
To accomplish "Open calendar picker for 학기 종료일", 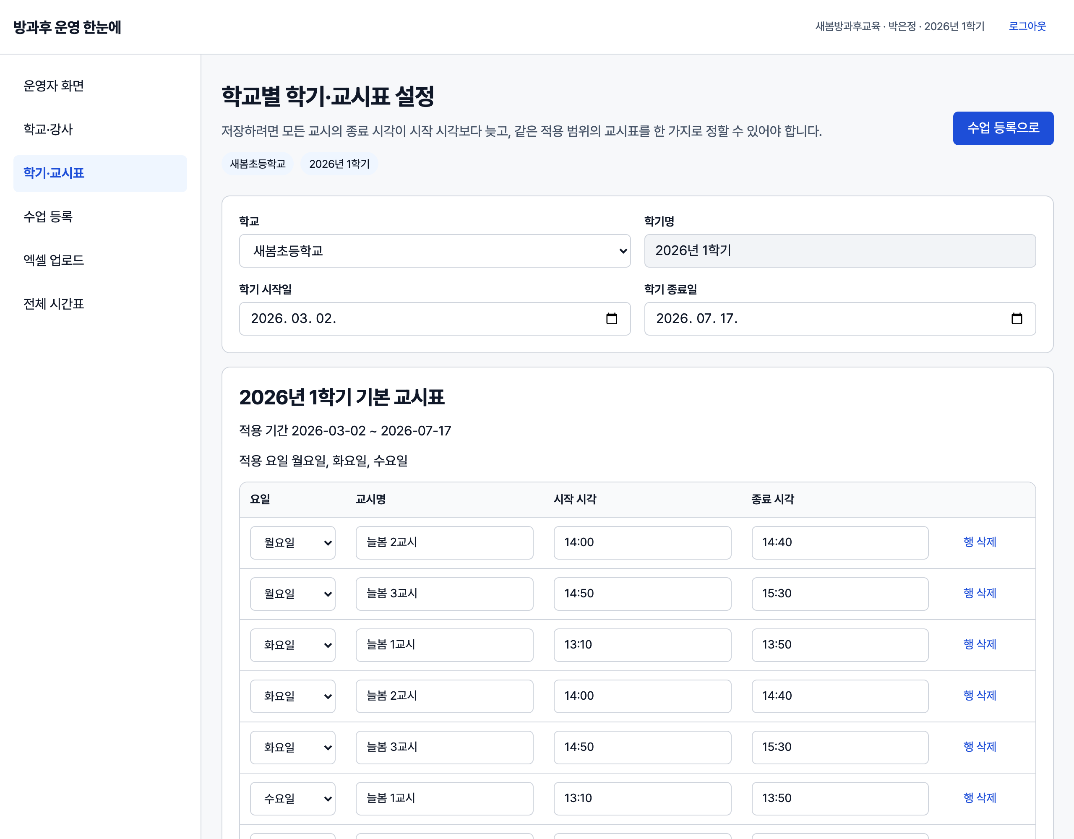I will point(1017,319).
